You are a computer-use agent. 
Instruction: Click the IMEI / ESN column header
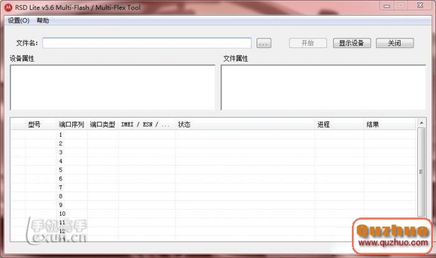point(146,124)
